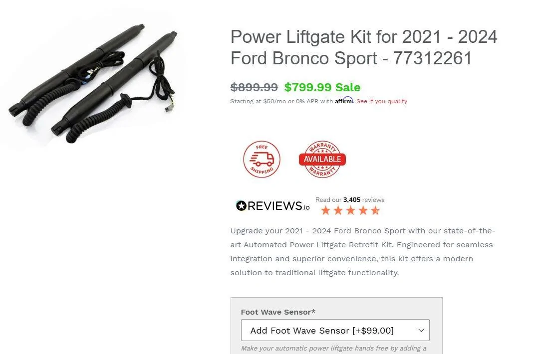Open the liftgate struts product image

[x=93, y=83]
